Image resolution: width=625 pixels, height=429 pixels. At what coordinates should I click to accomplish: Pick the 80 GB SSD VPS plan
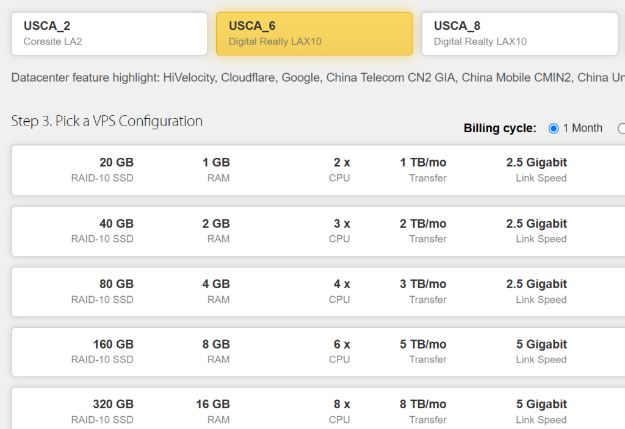coord(317,291)
